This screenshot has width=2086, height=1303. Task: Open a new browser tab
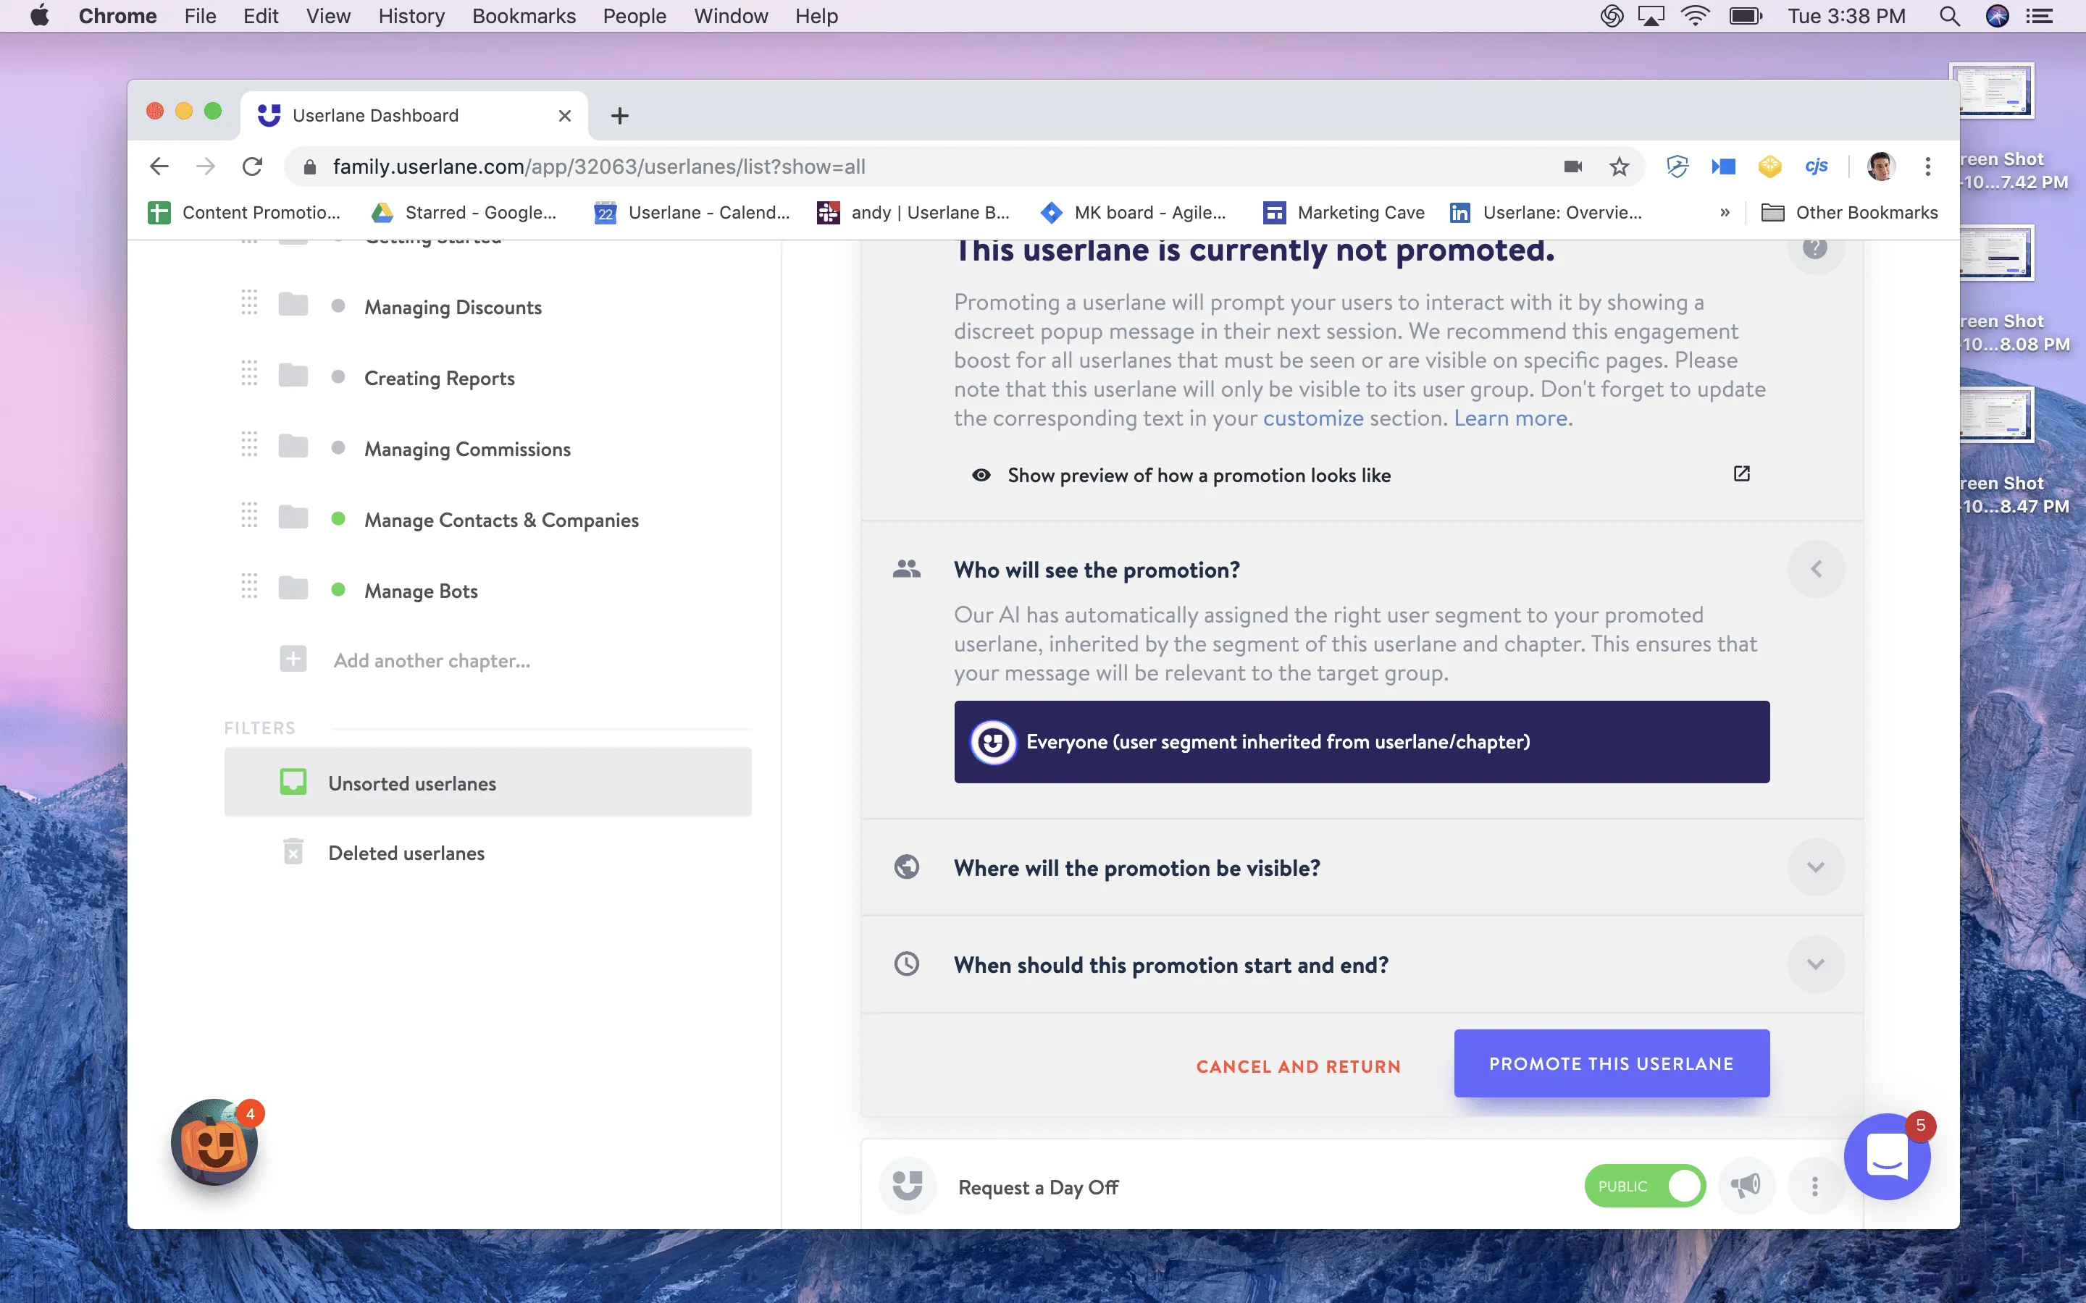coord(619,116)
